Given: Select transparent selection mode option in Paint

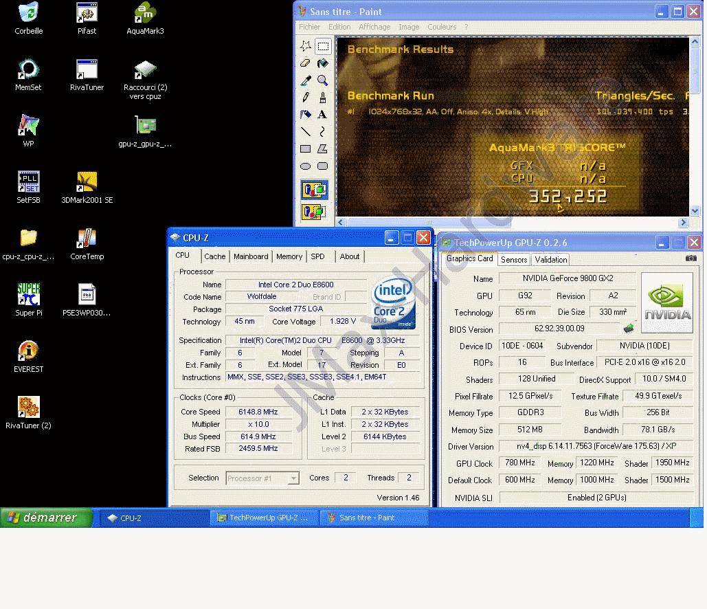Looking at the screenshot, I should 314,212.
